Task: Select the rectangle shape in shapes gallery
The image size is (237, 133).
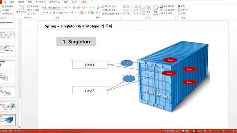Action: (137, 7)
